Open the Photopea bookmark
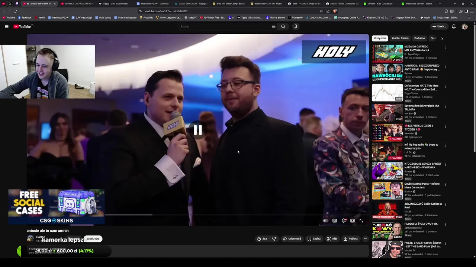The image size is (476, 267). point(347,17)
